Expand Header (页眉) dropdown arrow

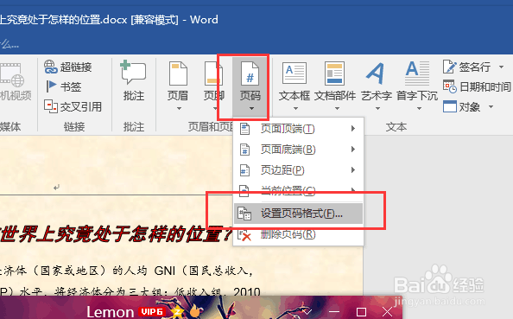point(179,108)
